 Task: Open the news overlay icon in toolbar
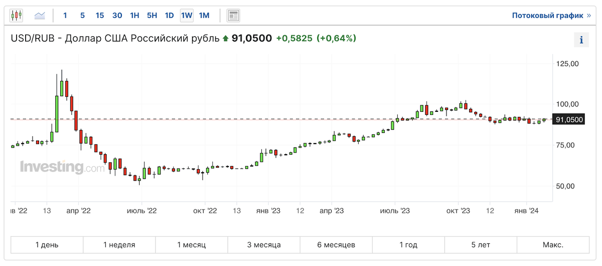(233, 15)
